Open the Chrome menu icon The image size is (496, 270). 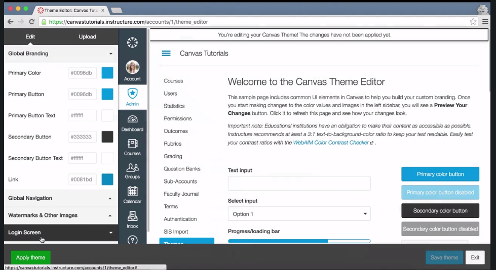tap(485, 22)
